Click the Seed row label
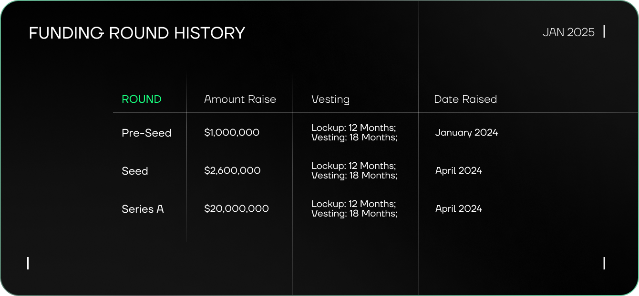The height and width of the screenshot is (296, 639). (135, 171)
